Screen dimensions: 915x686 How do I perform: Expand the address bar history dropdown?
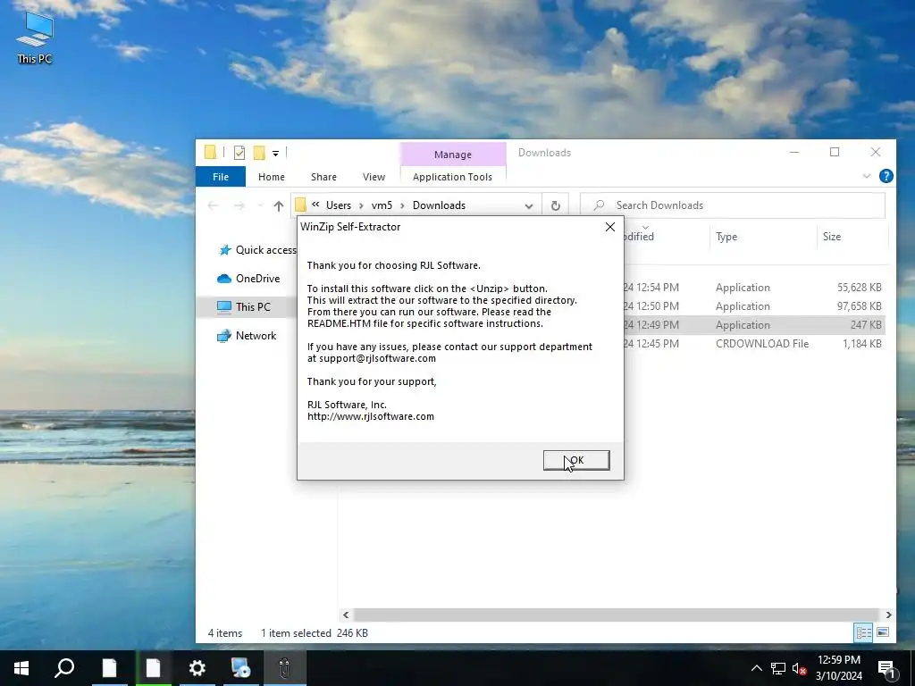click(529, 206)
